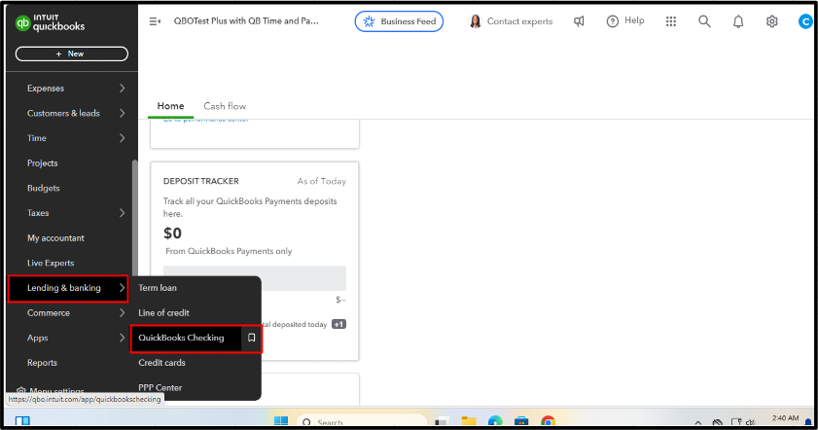Viewport: 818px width, 430px height.
Task: Select Term loan from the submenu
Action: [158, 288]
